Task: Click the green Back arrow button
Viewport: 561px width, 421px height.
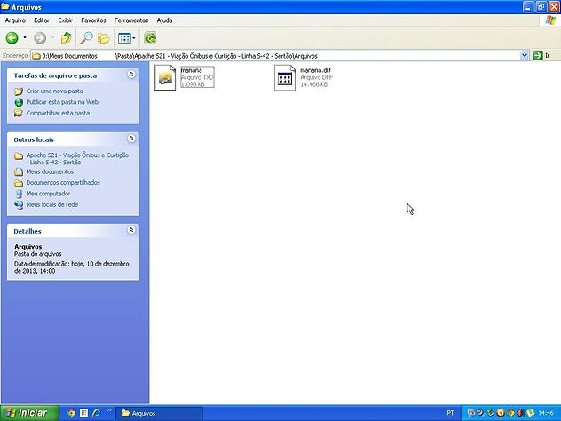Action: point(12,37)
